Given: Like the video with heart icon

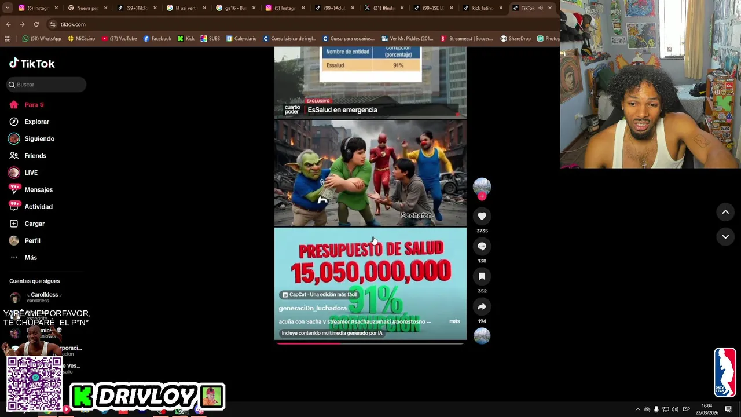Looking at the screenshot, I should (482, 216).
